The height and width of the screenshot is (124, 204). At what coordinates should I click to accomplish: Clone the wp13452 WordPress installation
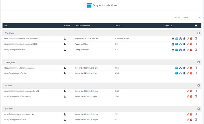pyautogui.click(x=184, y=44)
